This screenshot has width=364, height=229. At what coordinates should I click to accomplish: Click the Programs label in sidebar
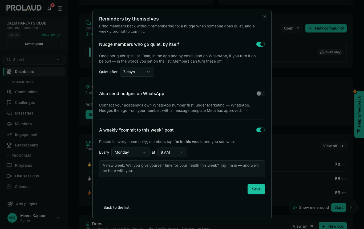[23, 165]
